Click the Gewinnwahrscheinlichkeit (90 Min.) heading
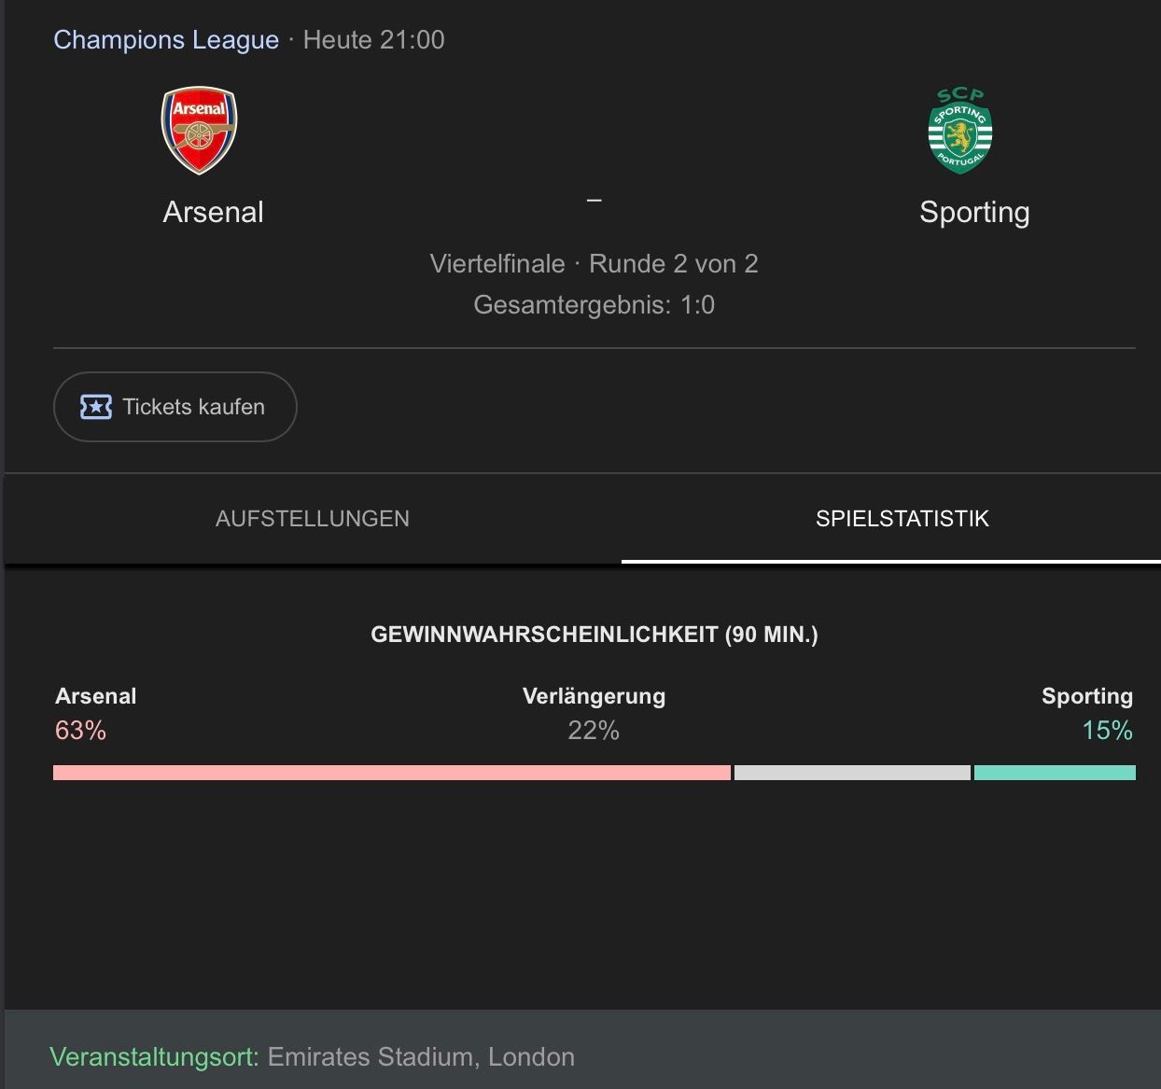This screenshot has width=1161, height=1089. [594, 635]
